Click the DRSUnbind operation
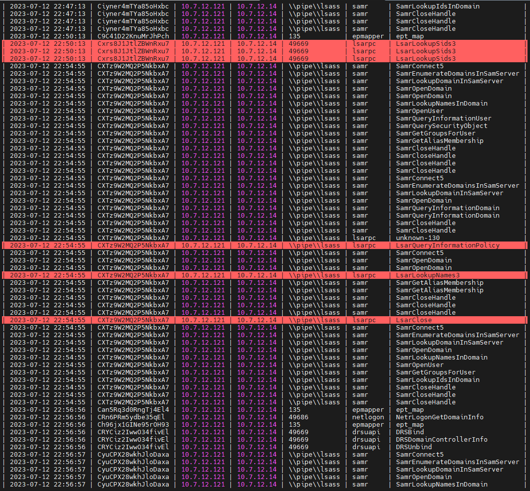 click(x=414, y=447)
